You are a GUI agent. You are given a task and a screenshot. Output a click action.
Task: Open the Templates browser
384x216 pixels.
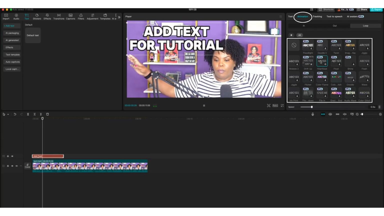pyautogui.click(x=105, y=16)
